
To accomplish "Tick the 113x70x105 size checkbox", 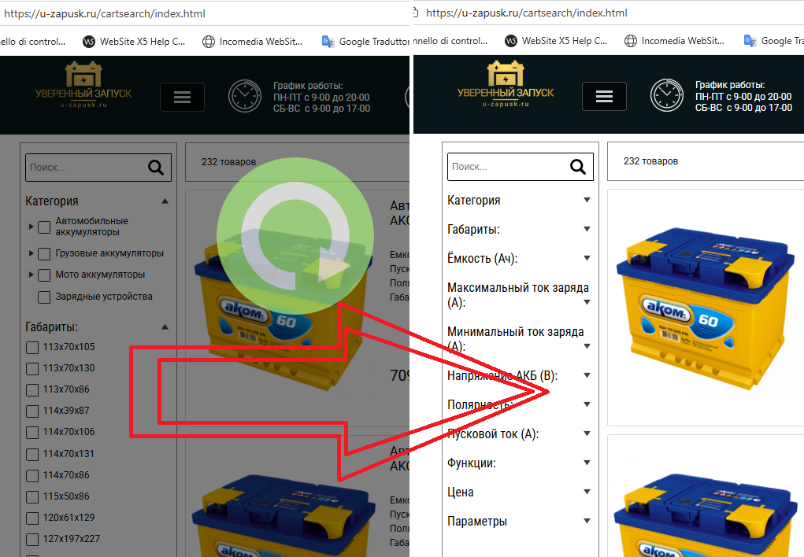I will [32, 348].
